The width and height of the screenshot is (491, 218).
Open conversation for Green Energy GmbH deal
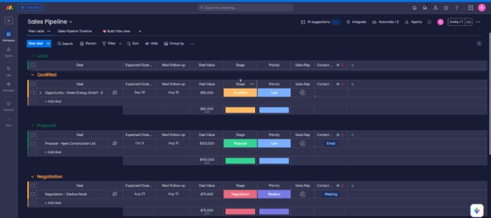tap(115, 93)
